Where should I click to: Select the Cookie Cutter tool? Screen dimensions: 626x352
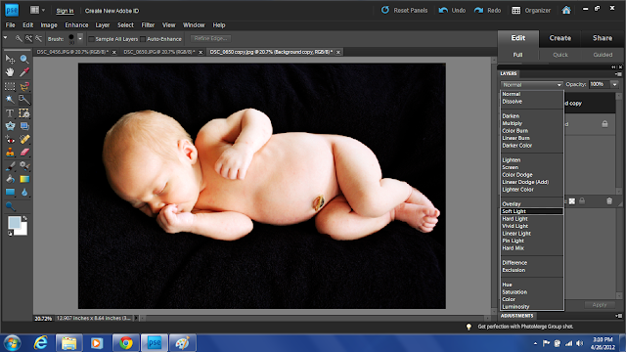tap(10, 126)
